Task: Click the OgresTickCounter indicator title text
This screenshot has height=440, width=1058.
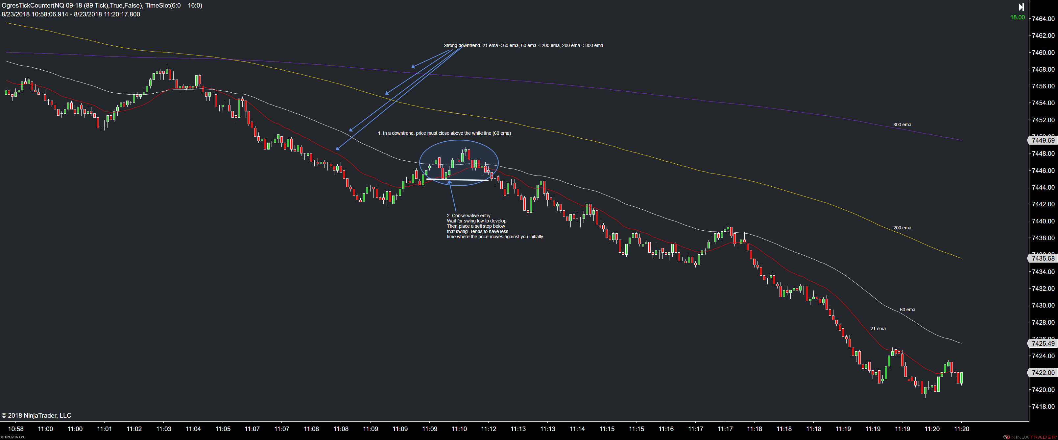Action: point(102,5)
